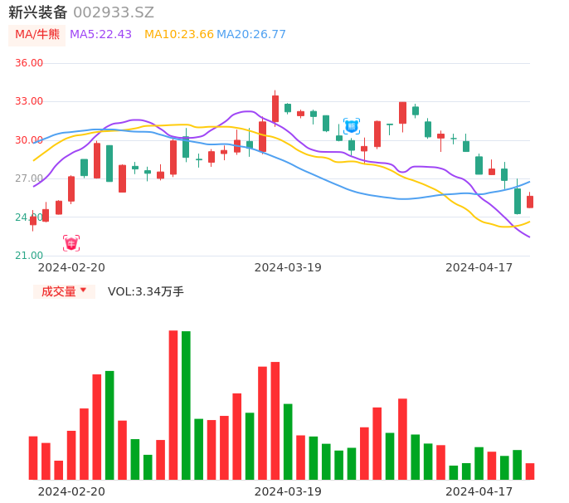Click the first red candlestick on the left
The height and width of the screenshot is (503, 569).
33,220
